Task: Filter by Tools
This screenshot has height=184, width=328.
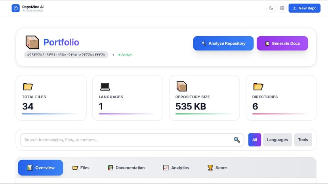Action: point(303,140)
